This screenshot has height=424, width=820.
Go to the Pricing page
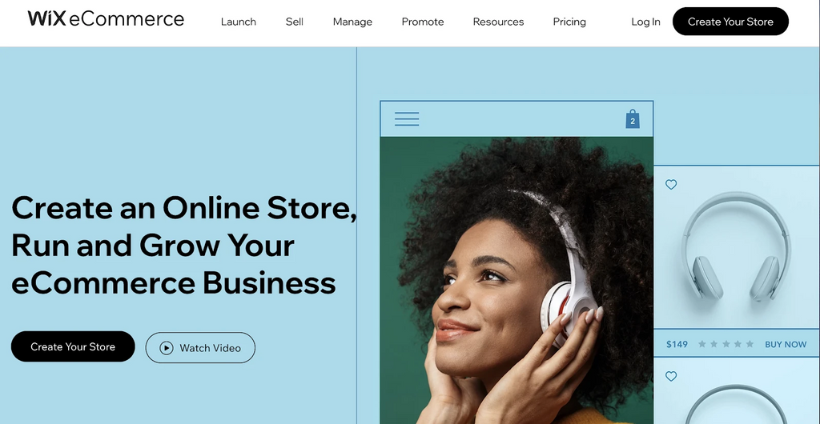coord(569,22)
